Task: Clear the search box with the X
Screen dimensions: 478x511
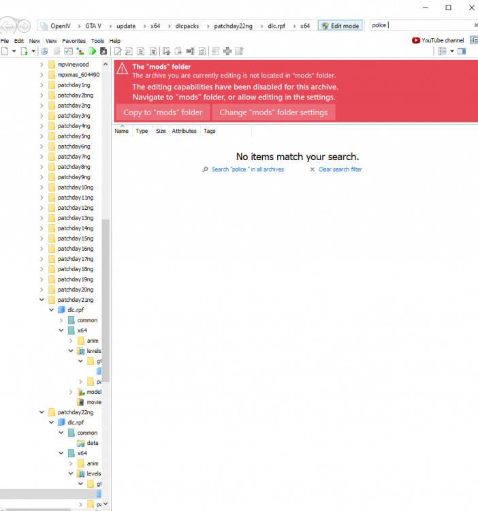Action: pyautogui.click(x=475, y=25)
